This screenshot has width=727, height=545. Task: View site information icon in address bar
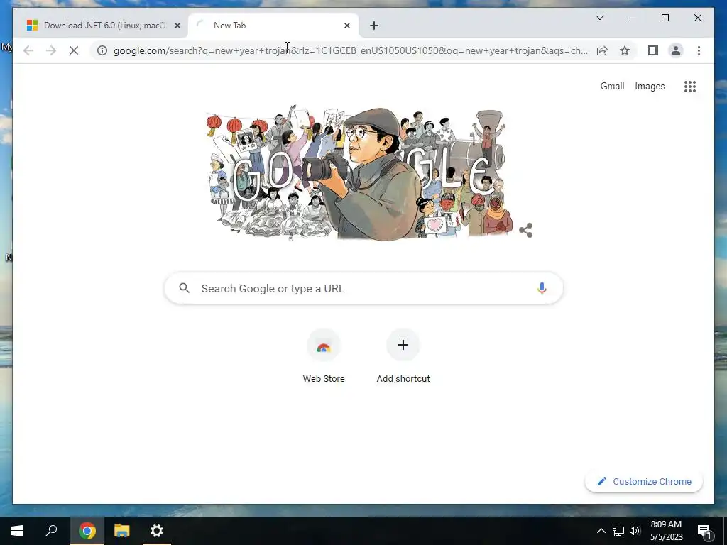click(x=102, y=50)
